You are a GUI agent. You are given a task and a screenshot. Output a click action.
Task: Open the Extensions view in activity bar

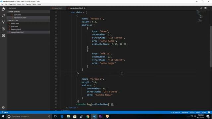(3, 35)
